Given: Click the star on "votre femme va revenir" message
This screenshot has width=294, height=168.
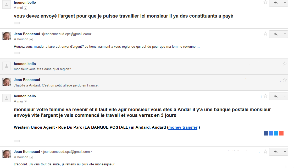Looking at the screenshot, I should [265, 96].
